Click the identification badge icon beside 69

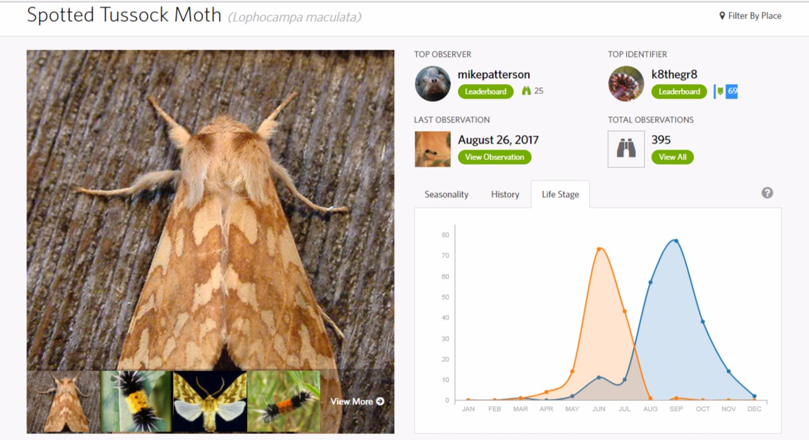pos(720,91)
